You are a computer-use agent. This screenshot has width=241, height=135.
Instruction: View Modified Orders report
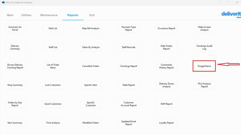(x=91, y=123)
